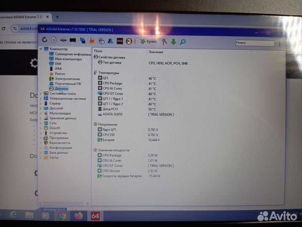Image resolution: width=302 pixels, height=227 pixels.
Task: Expand the Сеть node
Action: click(x=40, y=123)
